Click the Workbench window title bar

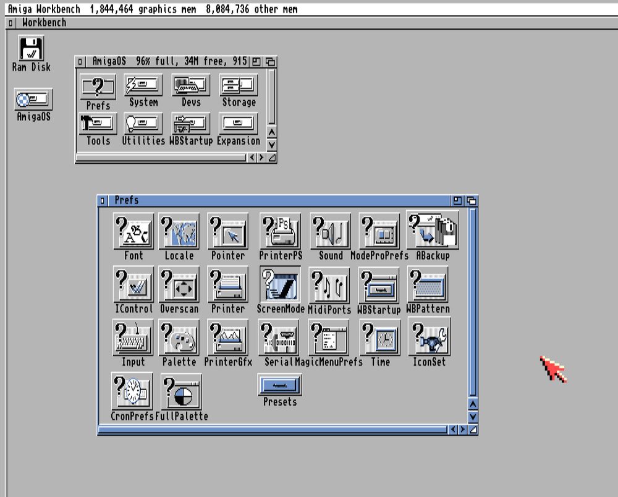(x=316, y=23)
